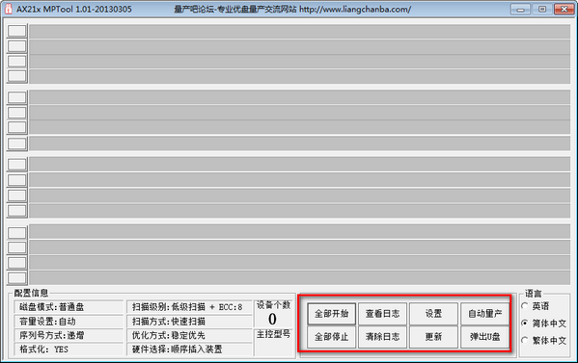Click the device count value 0
578x363 pixels.
point(272,320)
